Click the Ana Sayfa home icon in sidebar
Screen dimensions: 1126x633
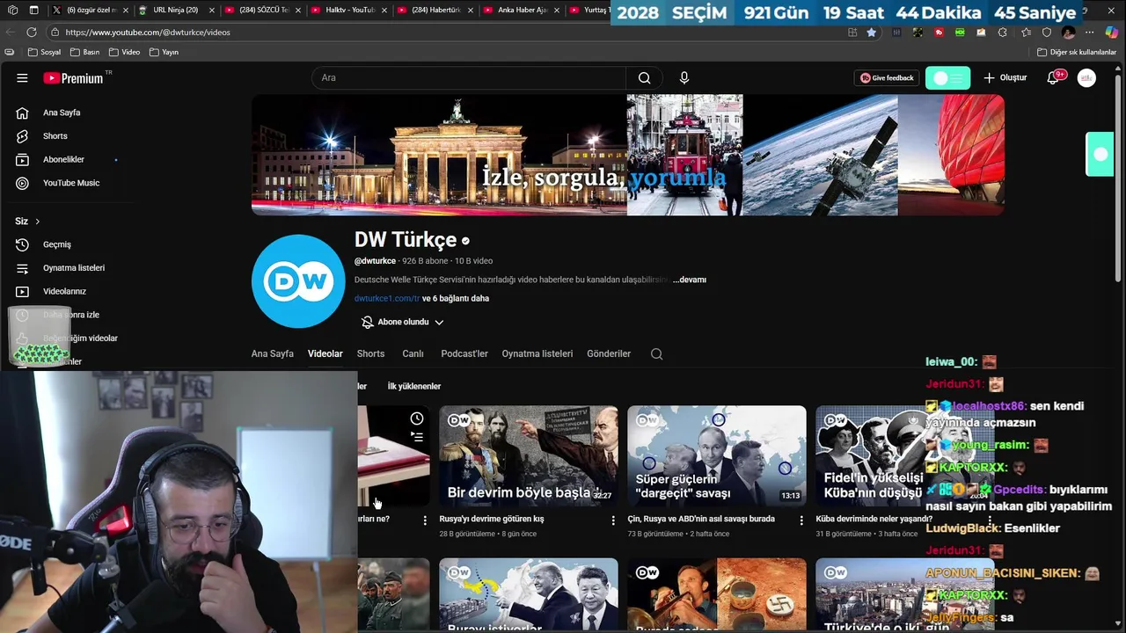coord(23,113)
